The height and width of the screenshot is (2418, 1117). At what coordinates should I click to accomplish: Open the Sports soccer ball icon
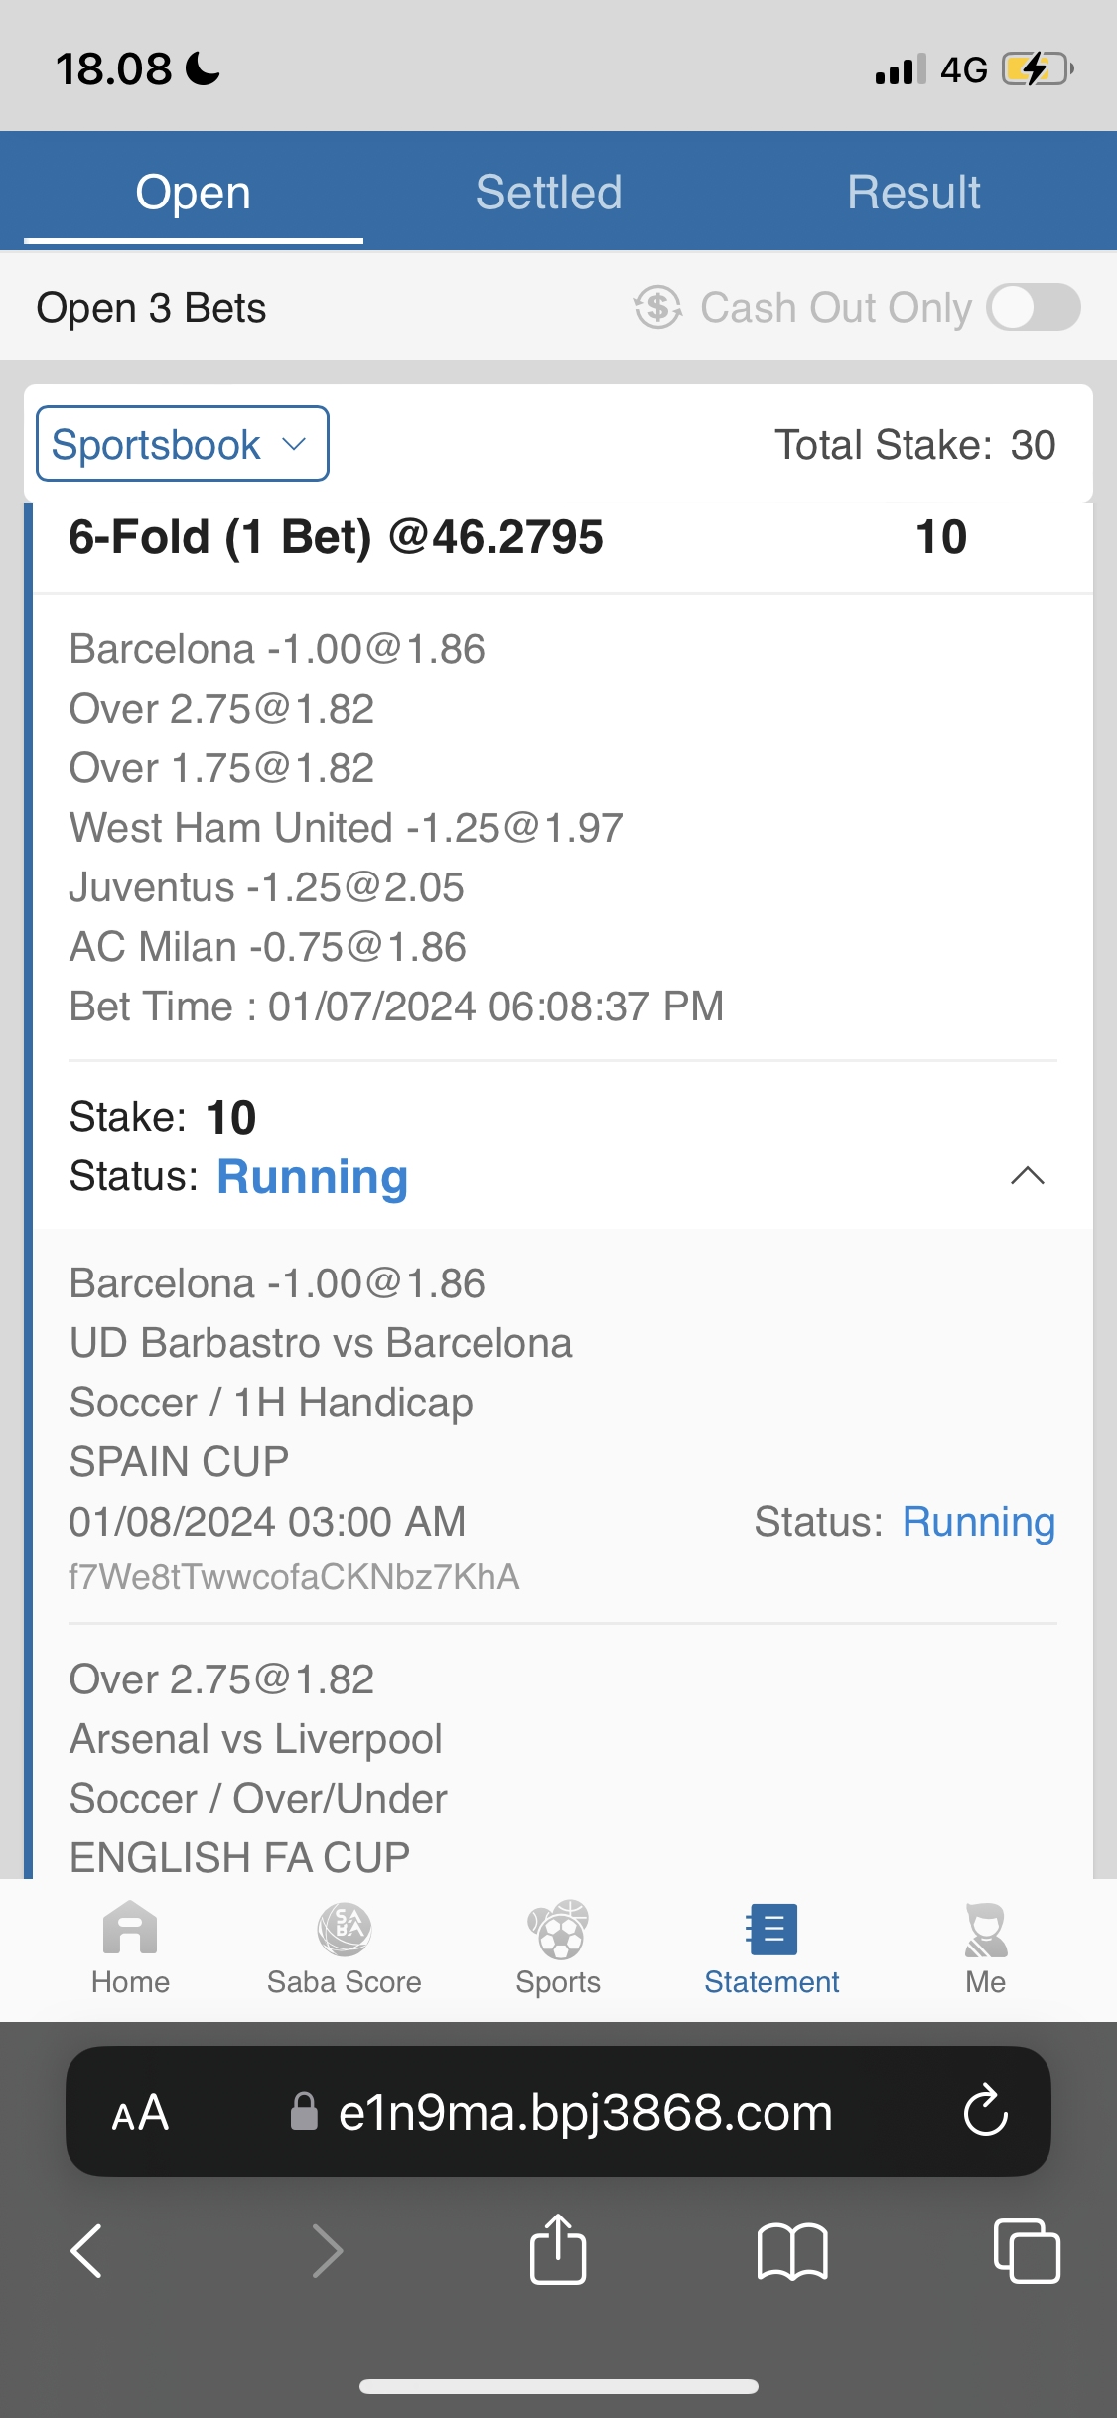coord(558,1930)
